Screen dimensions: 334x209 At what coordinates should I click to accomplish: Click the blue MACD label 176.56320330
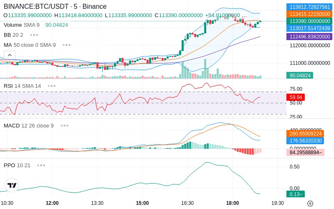point(305,140)
